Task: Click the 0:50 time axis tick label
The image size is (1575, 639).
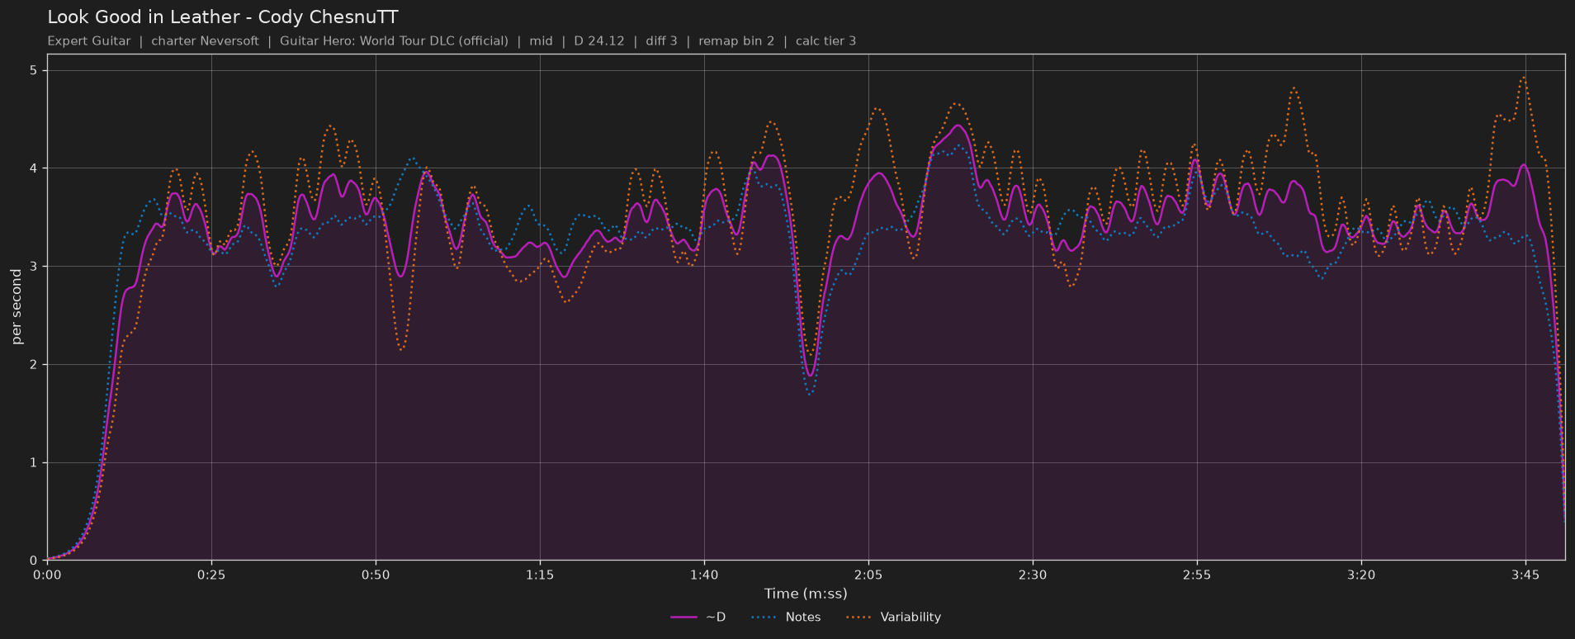Action: click(376, 575)
